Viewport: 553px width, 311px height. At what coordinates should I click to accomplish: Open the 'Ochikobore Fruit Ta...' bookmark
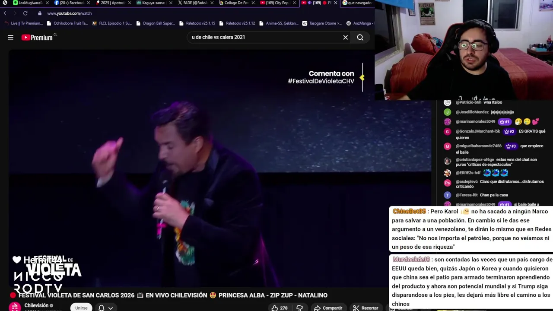pos(67,23)
